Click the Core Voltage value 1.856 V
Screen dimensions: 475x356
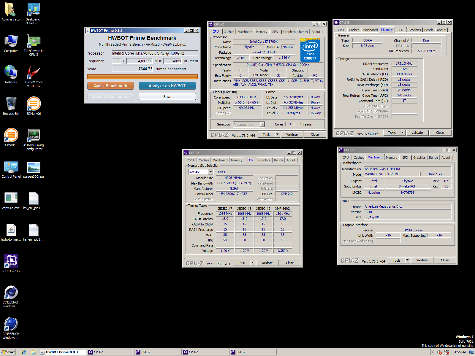click(x=284, y=58)
